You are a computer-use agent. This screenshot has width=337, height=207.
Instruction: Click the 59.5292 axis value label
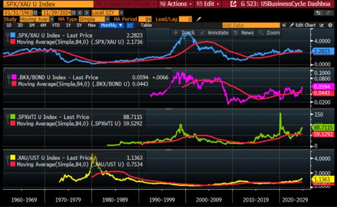[323, 134]
